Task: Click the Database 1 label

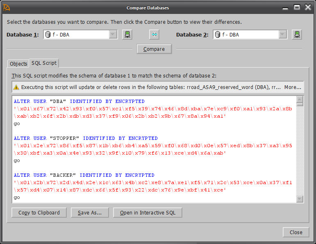Action: [23, 35]
